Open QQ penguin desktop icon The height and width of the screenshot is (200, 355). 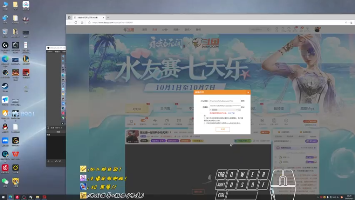coord(5,127)
